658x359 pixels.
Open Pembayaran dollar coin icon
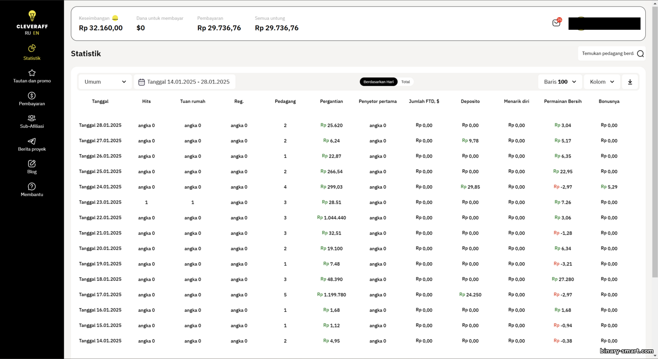32,95
